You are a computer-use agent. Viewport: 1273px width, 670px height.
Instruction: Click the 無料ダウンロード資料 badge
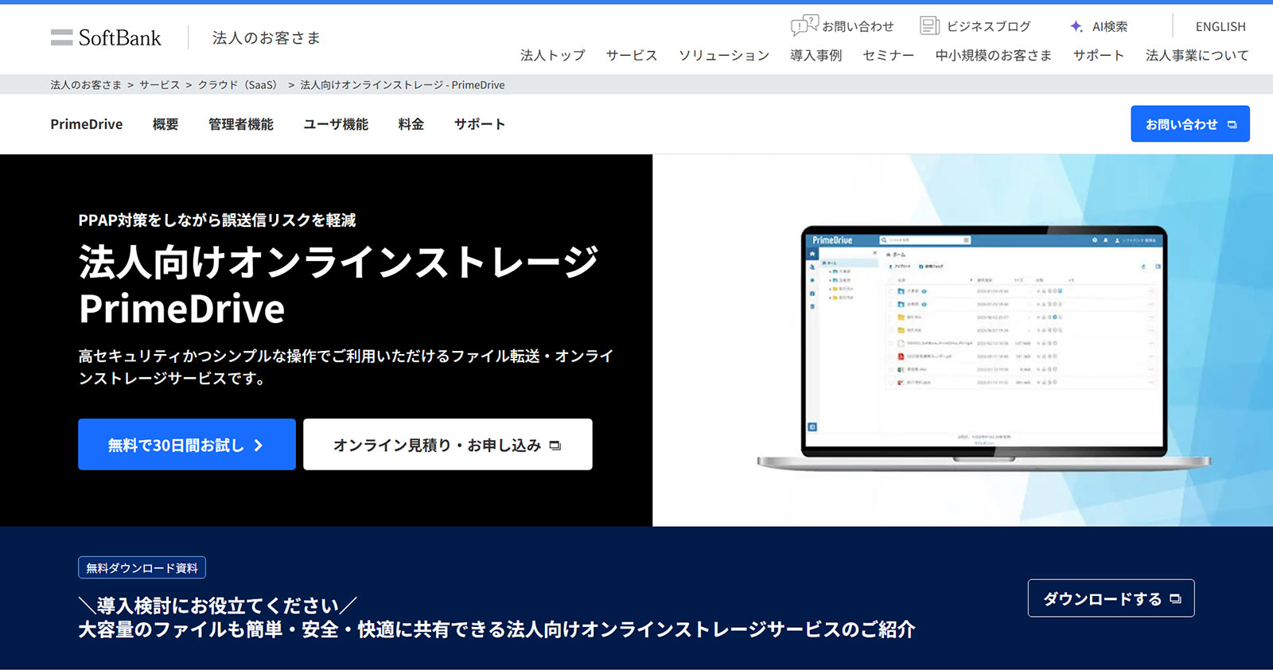pyautogui.click(x=142, y=567)
